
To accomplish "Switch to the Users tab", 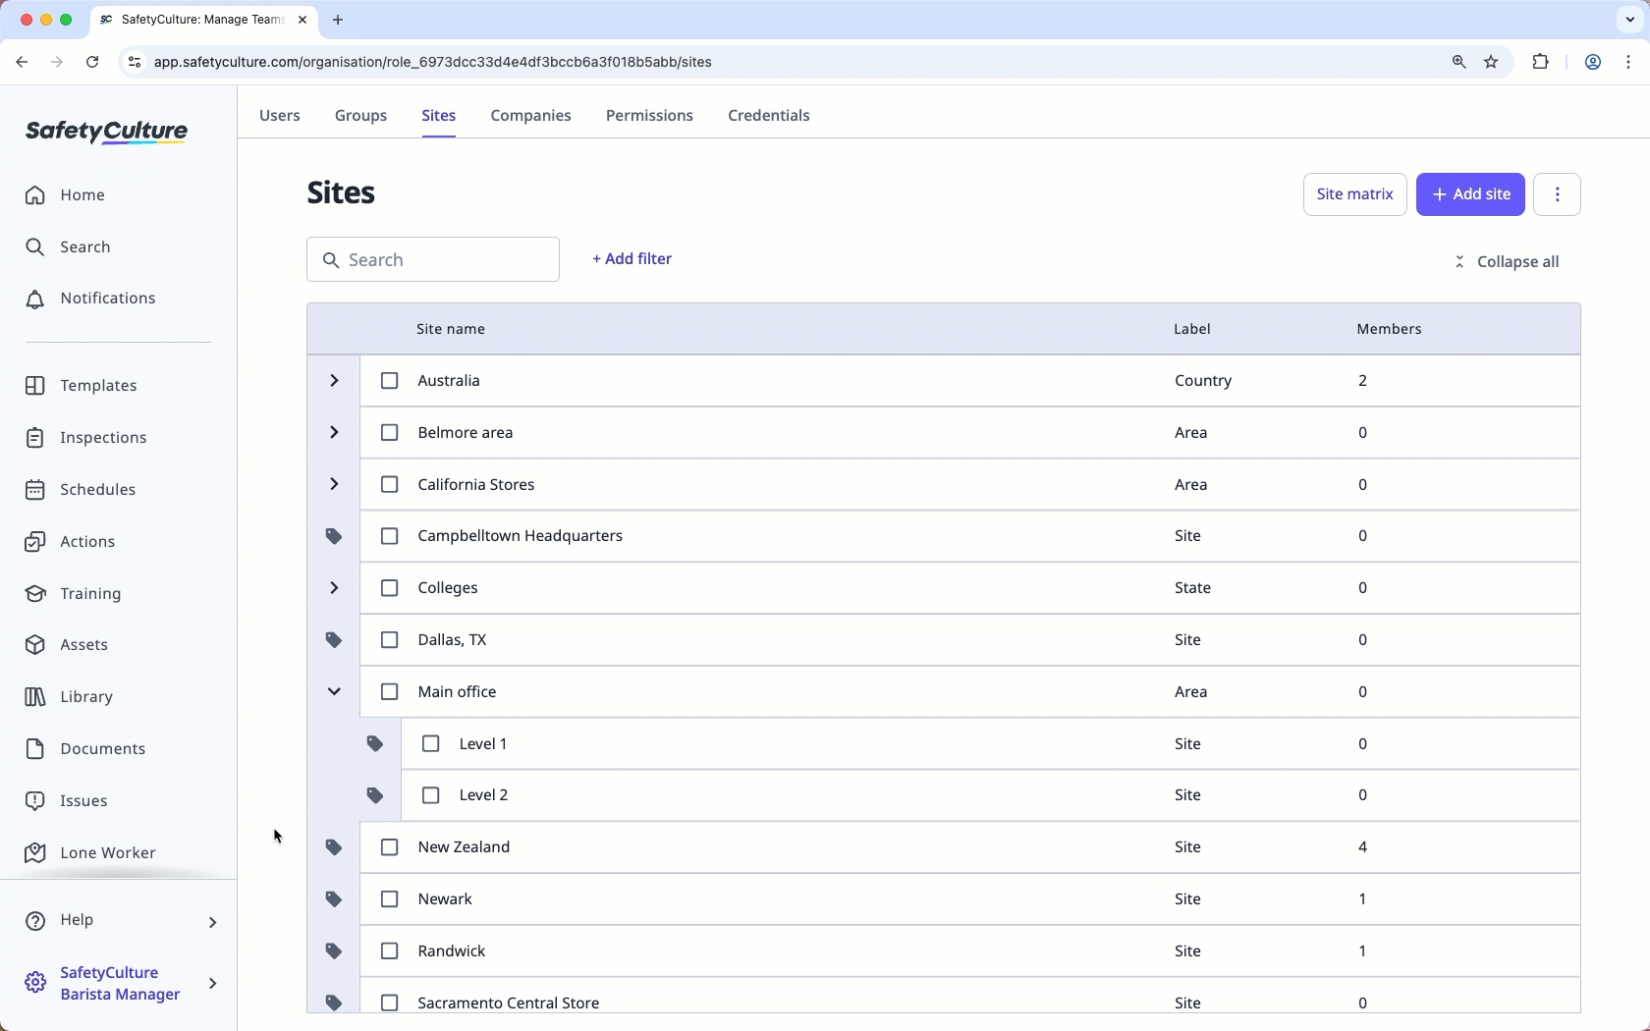I will 280,116.
